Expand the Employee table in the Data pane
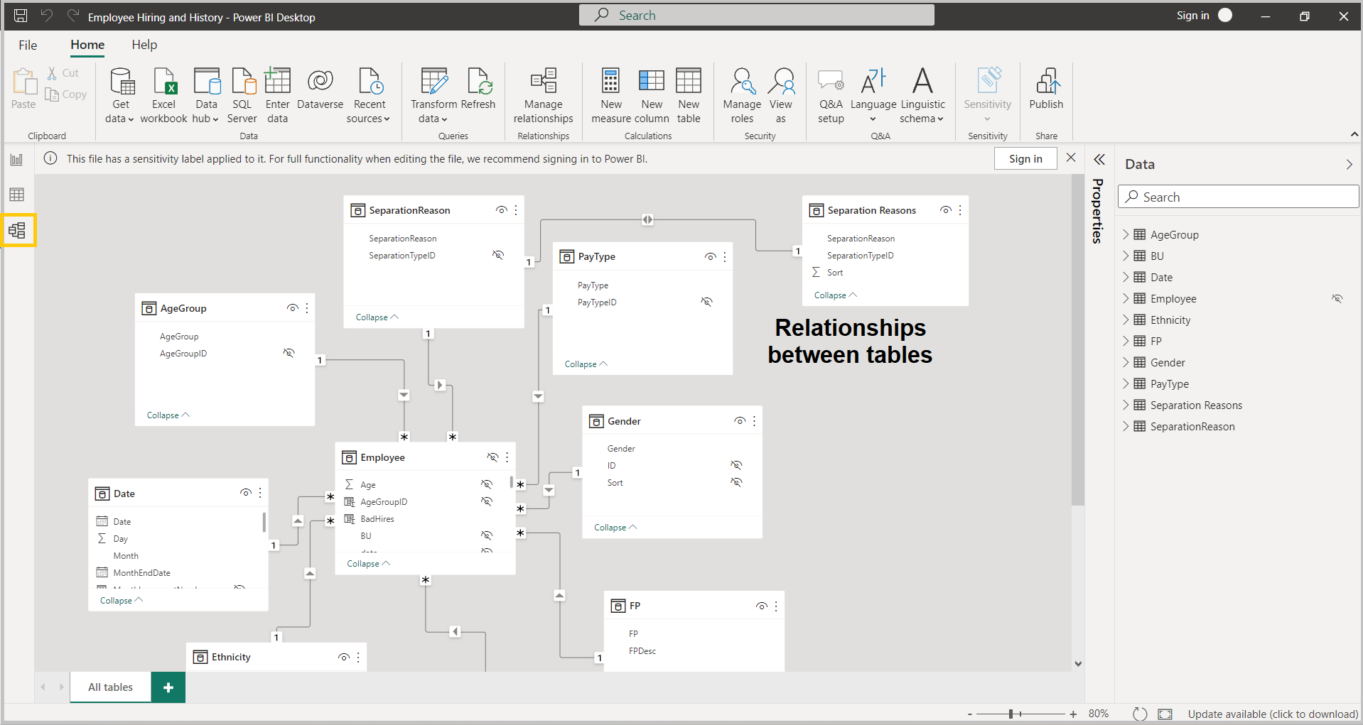 pyautogui.click(x=1126, y=298)
